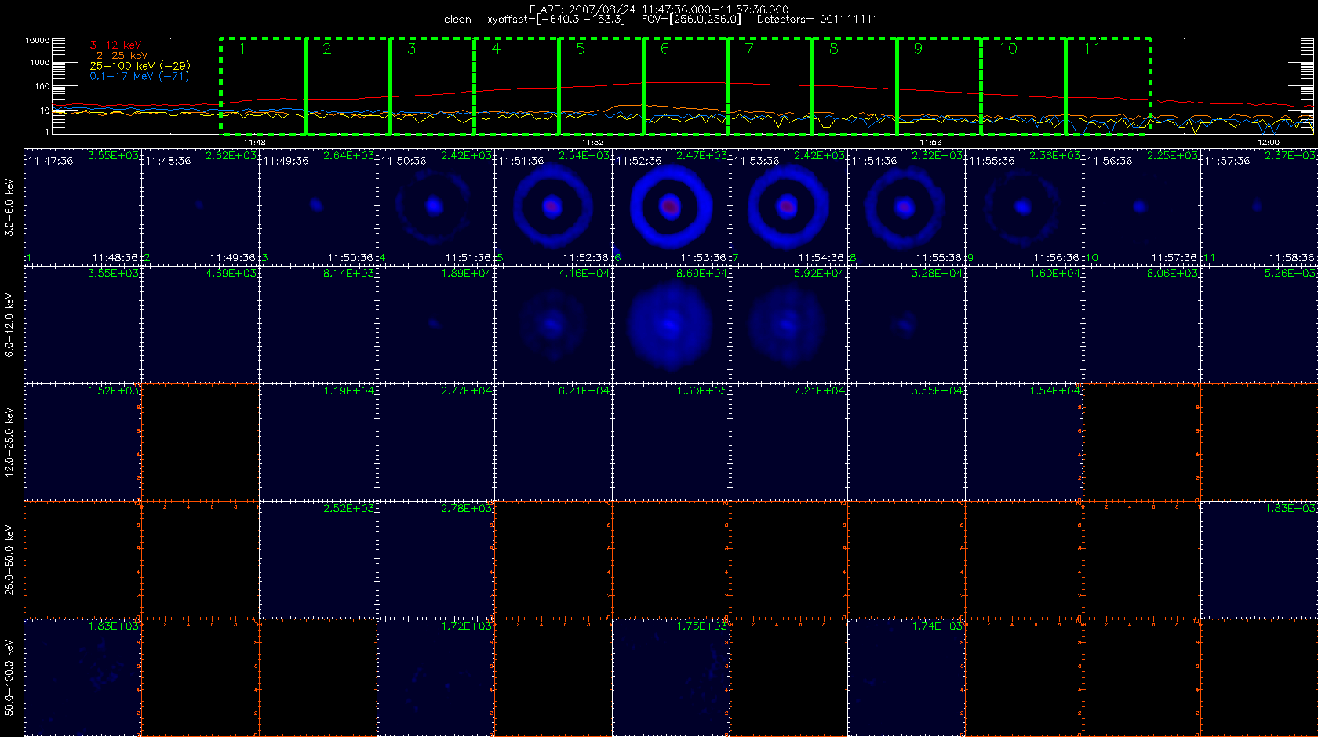Select interval 4 box in the light curve

pyautogui.click(x=517, y=86)
